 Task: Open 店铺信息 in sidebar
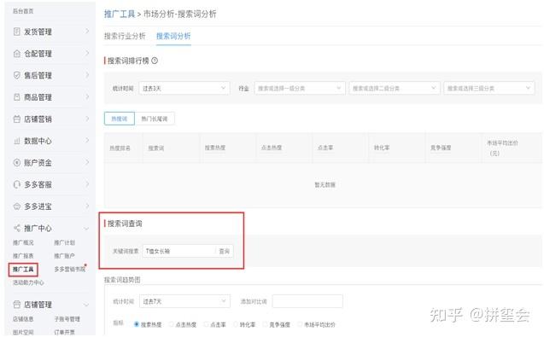pyautogui.click(x=23, y=318)
